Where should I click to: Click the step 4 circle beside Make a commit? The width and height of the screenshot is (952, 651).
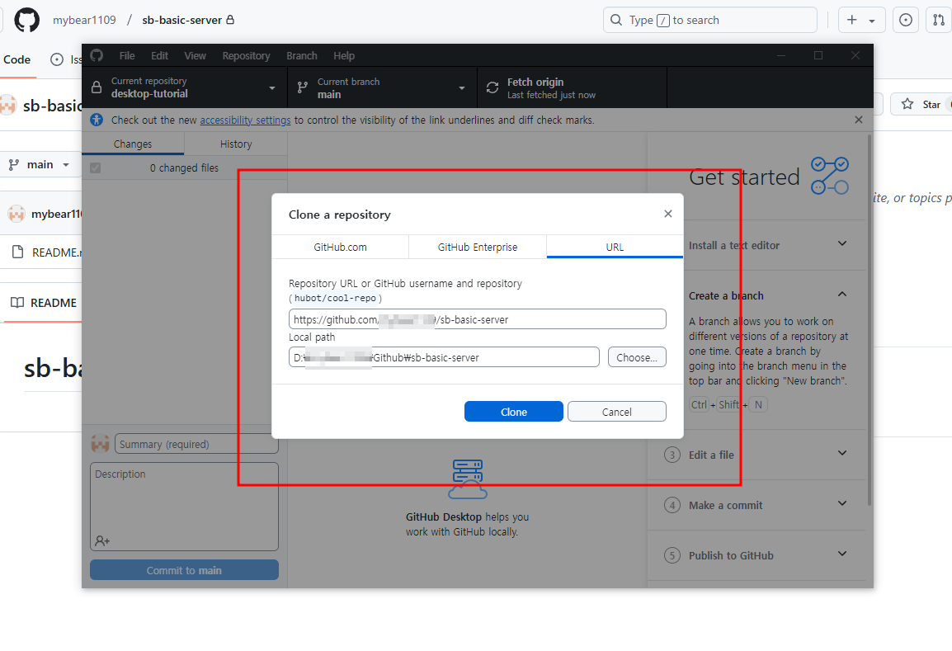672,505
